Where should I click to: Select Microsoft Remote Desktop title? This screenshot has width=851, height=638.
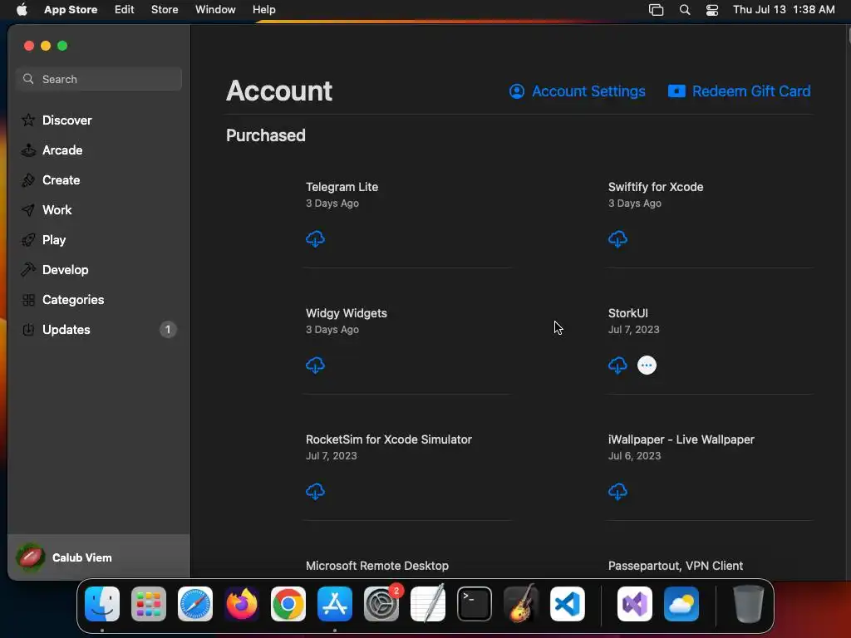[377, 566]
